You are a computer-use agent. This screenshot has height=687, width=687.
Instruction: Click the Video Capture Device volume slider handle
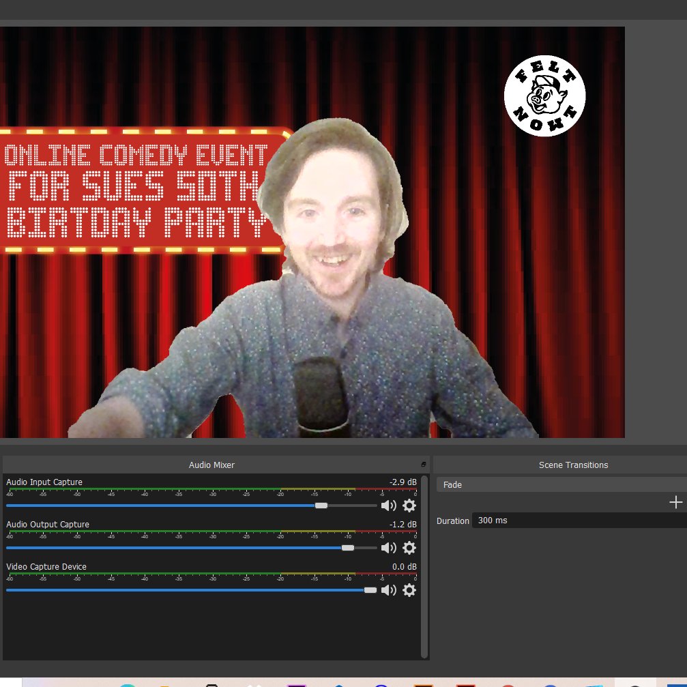(370, 590)
